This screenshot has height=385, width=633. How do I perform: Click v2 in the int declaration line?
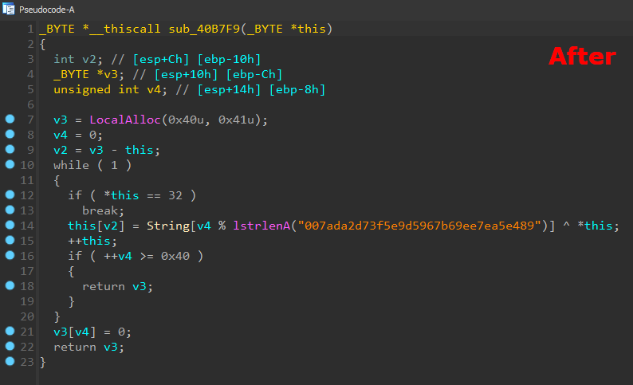[89, 59]
